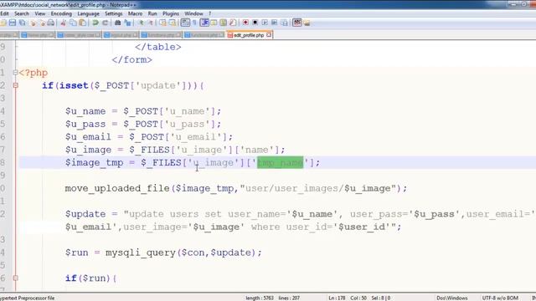Screen dimensions: 536x301
Task: Collapse the <?php block fold marker
Action: pyautogui.click(x=15, y=73)
